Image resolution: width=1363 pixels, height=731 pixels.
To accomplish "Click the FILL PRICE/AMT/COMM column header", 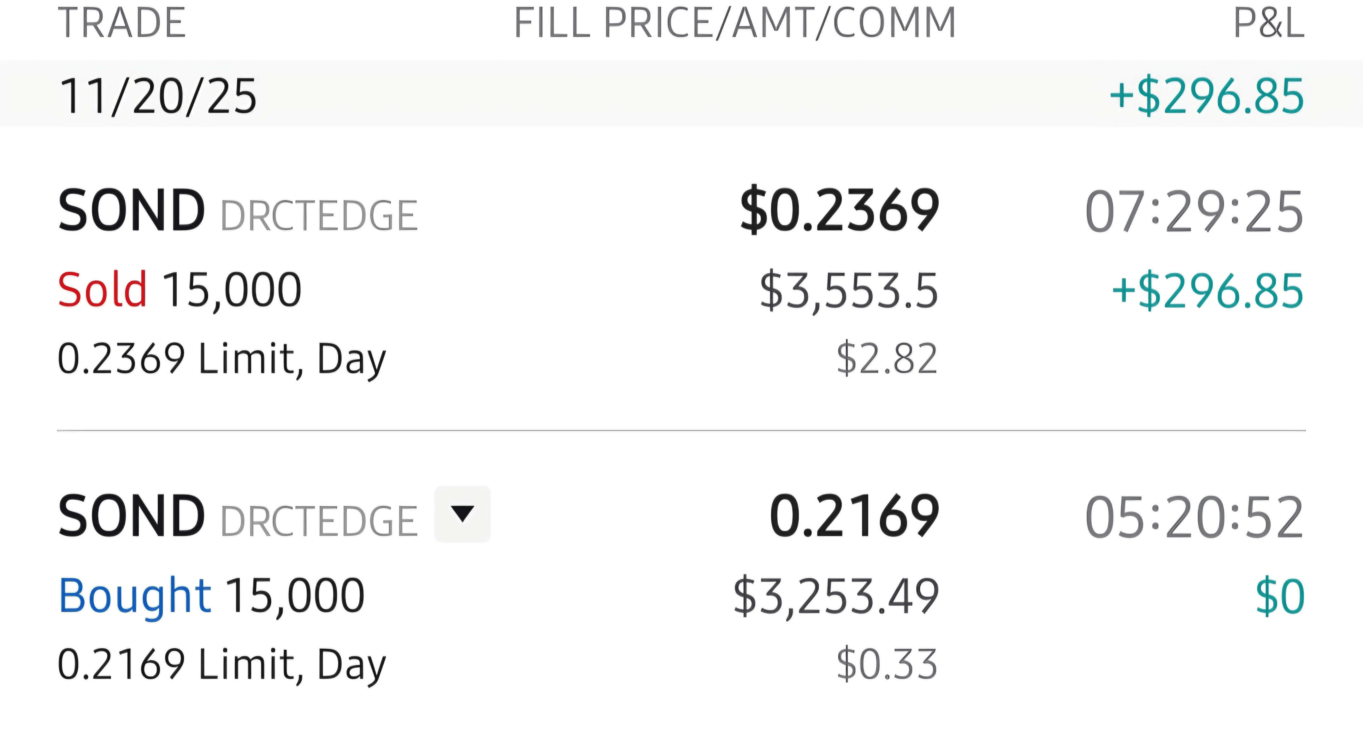I will pos(735,23).
